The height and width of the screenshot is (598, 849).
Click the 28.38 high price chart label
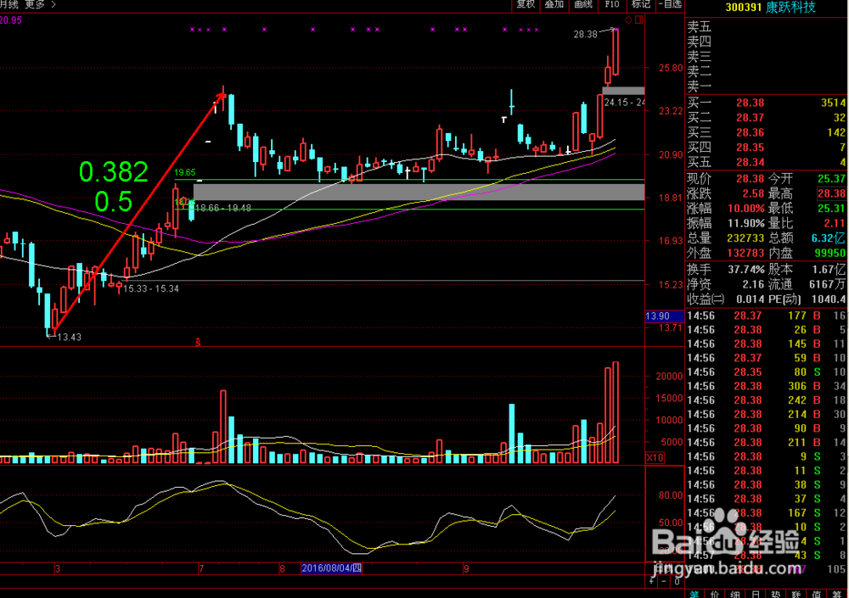pos(585,34)
